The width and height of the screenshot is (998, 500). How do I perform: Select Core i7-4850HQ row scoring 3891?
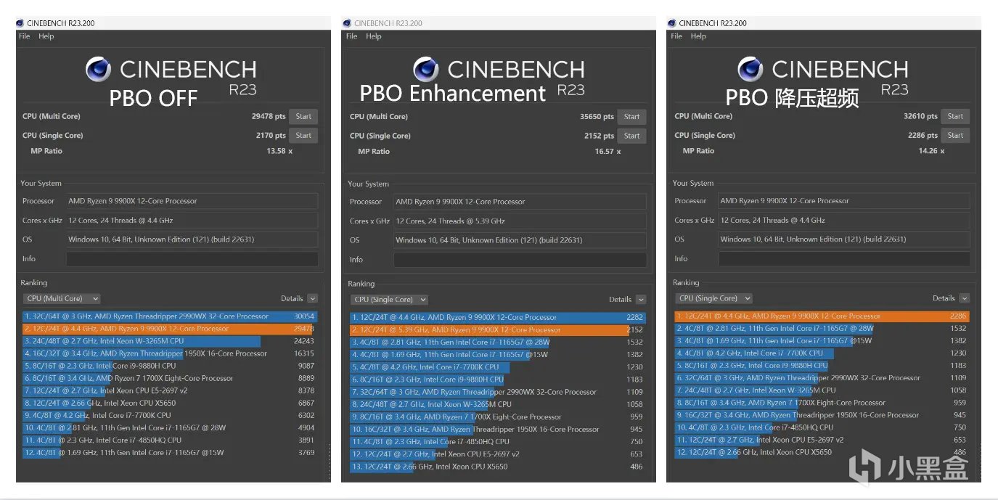170,440
